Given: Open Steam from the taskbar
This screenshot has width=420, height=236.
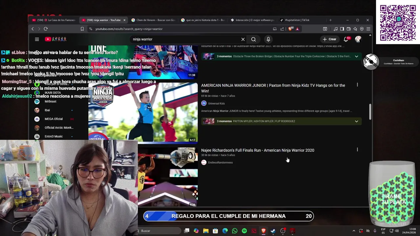Looking at the screenshot, I should (273, 231).
